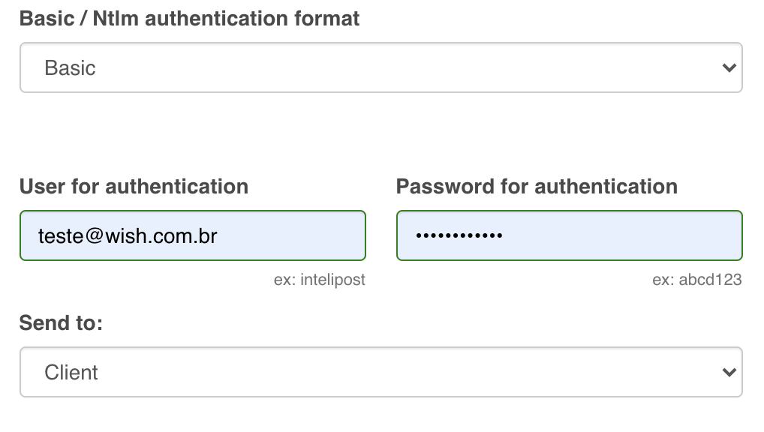Click the word "Ntlm" in the format label
The height and width of the screenshot is (432, 764).
click(x=116, y=19)
